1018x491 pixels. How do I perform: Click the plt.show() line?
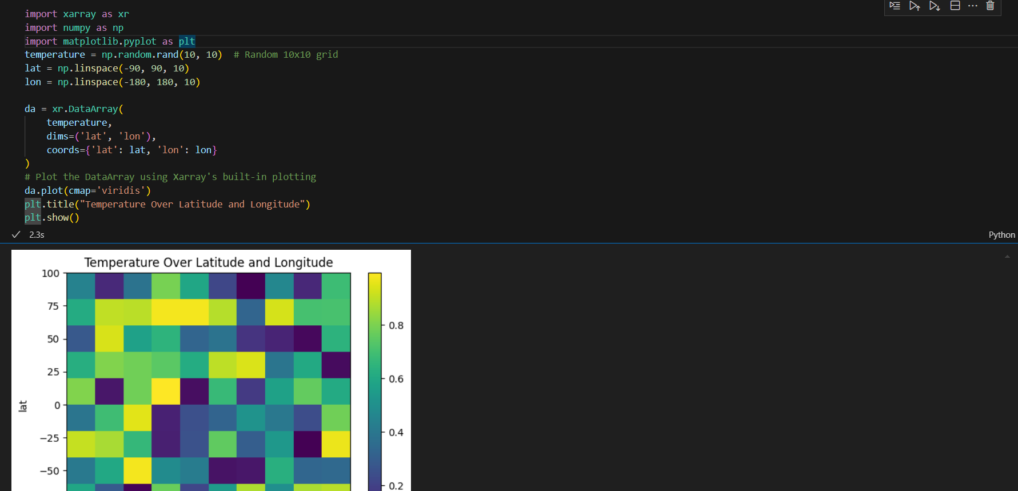tap(52, 218)
